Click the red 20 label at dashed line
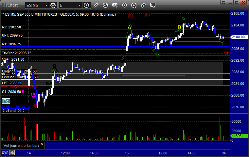This screenshot has height=157, width=249. [x=227, y=54]
